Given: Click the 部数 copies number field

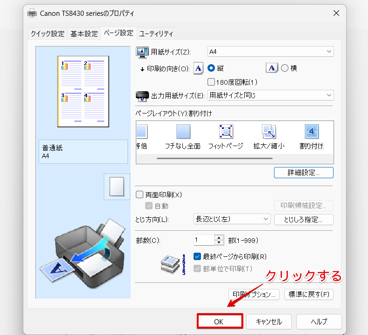Looking at the screenshot, I should click(204, 240).
